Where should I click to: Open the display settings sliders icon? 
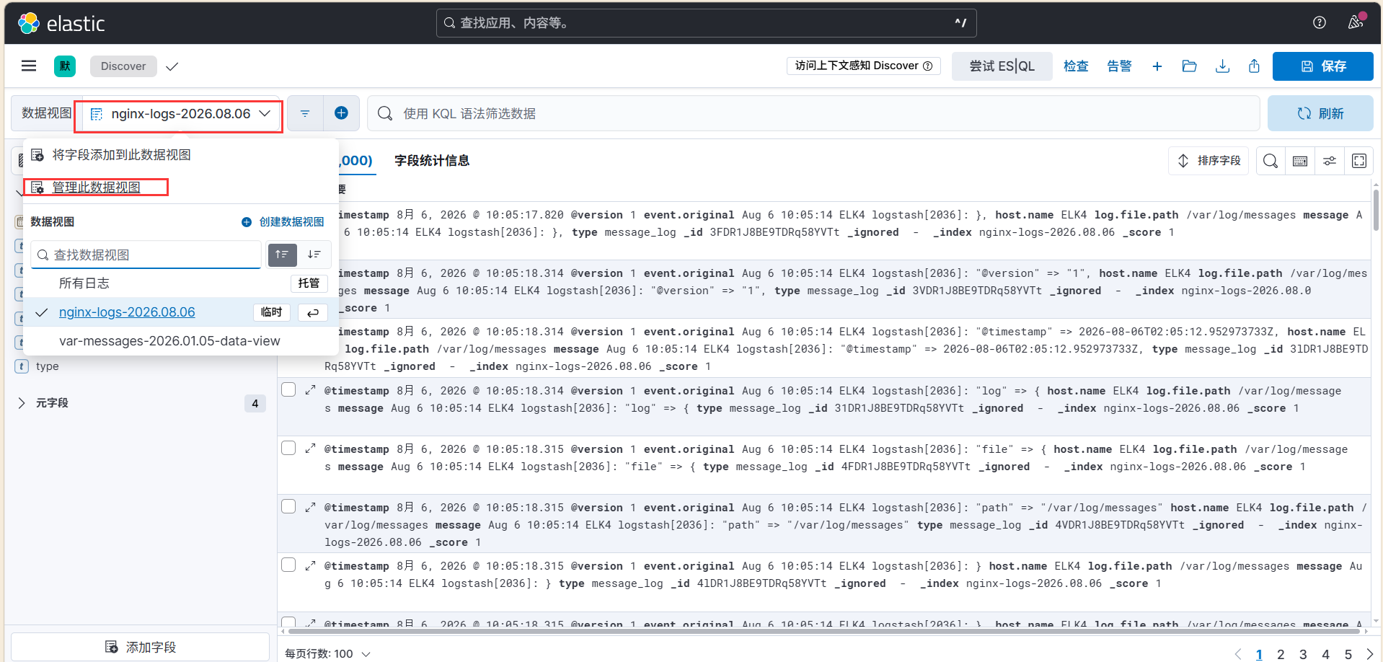tap(1330, 161)
